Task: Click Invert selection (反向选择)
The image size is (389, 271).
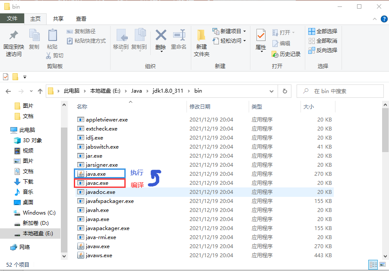Action: (323, 50)
